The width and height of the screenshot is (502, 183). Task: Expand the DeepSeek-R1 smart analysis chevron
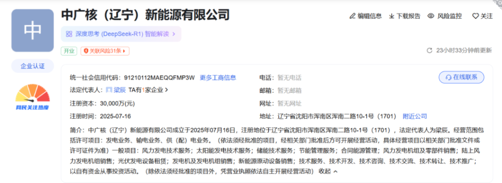coord(174,34)
